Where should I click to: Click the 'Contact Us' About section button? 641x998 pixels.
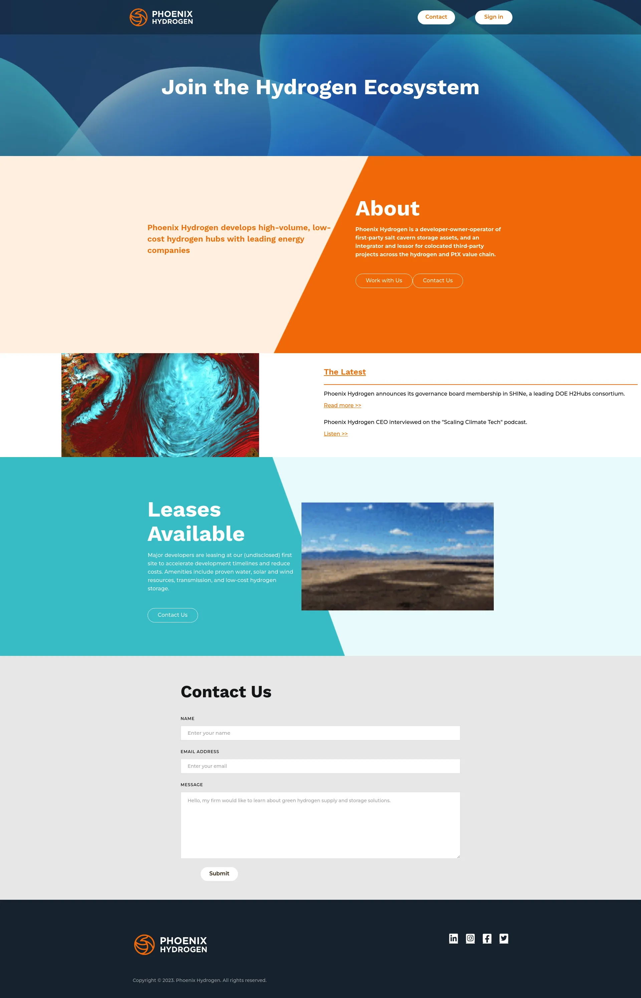click(x=437, y=280)
